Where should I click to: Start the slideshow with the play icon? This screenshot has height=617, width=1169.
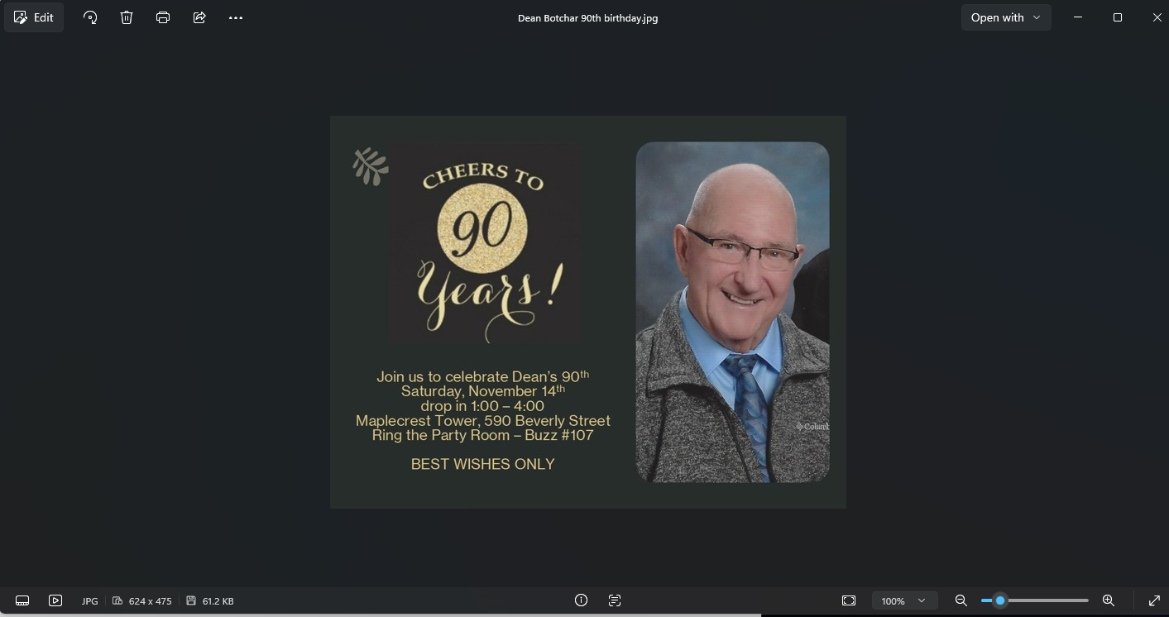click(55, 600)
